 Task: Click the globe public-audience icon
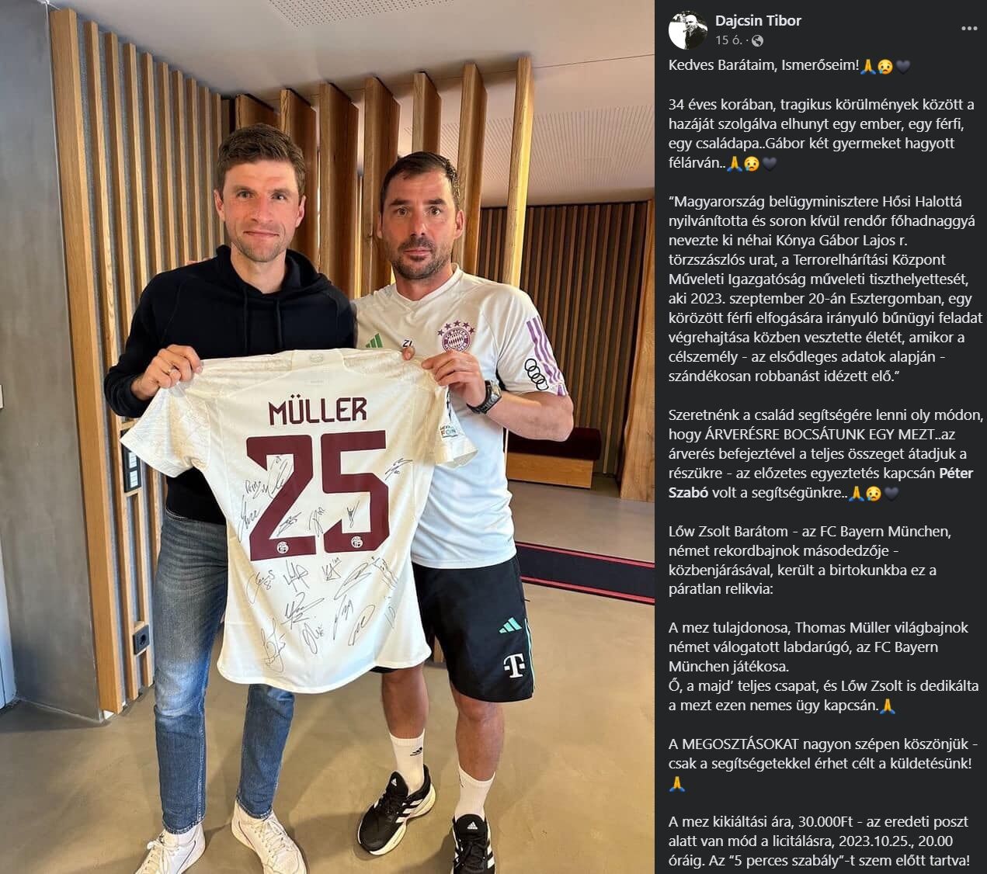click(757, 40)
